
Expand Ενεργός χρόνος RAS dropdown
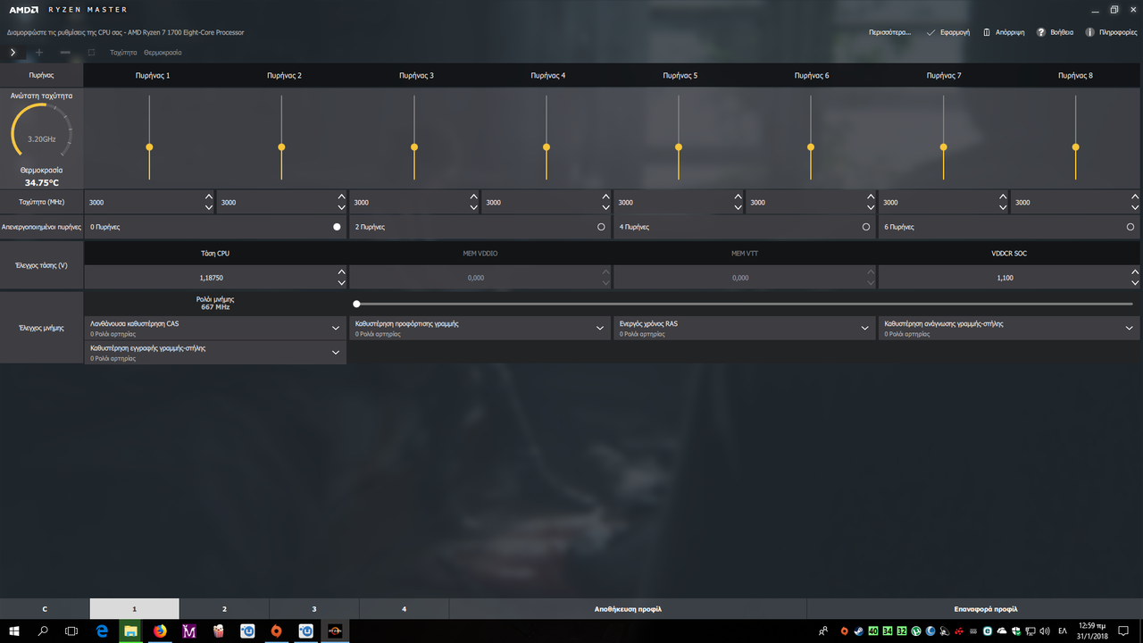click(865, 328)
